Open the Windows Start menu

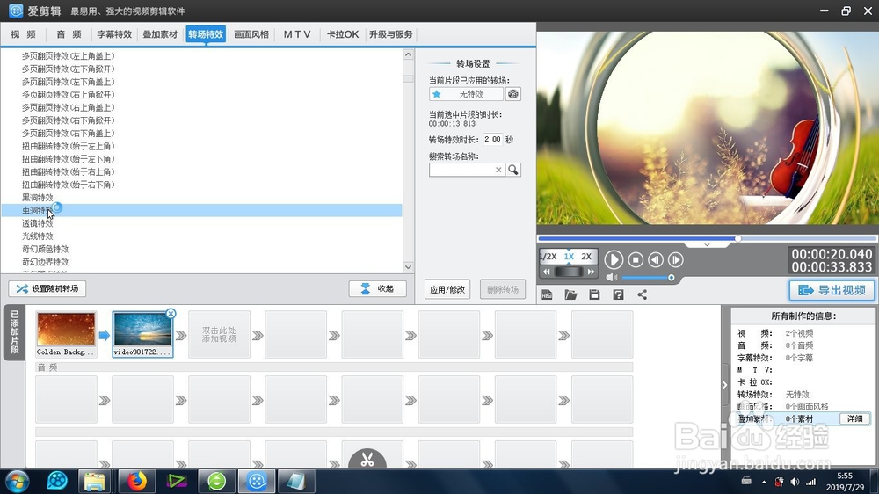click(x=17, y=481)
